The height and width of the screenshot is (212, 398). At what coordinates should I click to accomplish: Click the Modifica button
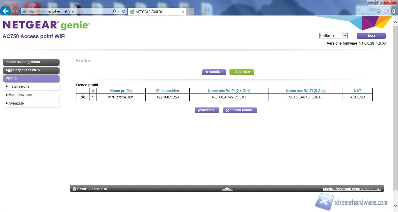[x=207, y=110]
